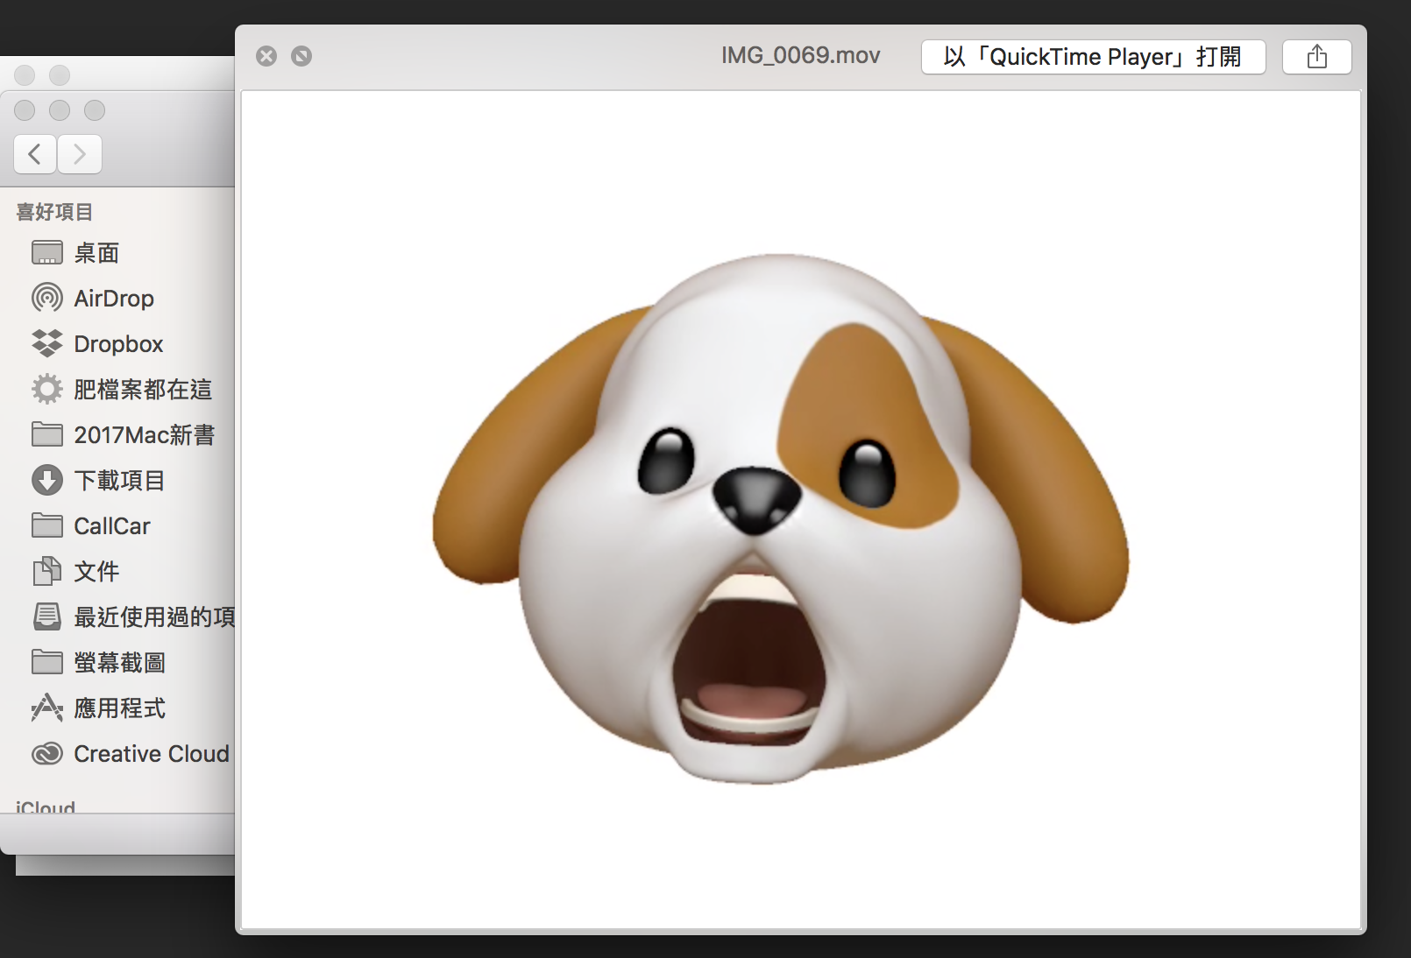1411x958 pixels.
Task: Open the 文件 documents icon in sidebar
Action: coord(47,571)
